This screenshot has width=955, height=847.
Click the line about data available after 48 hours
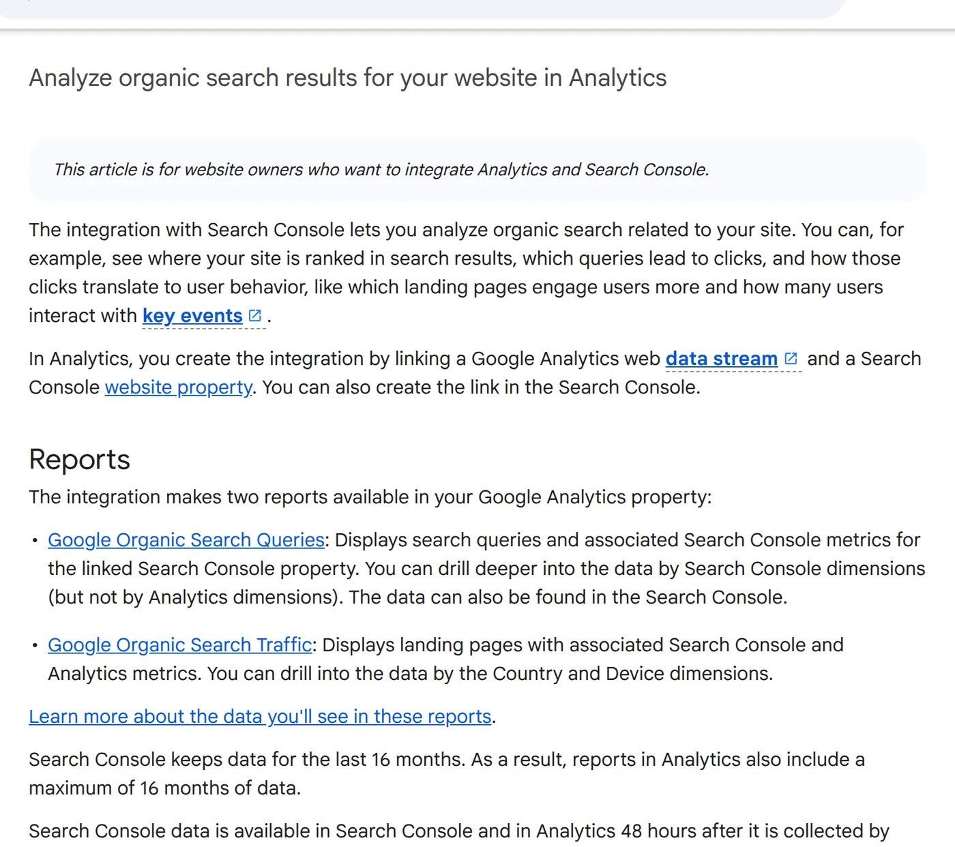pos(459,831)
